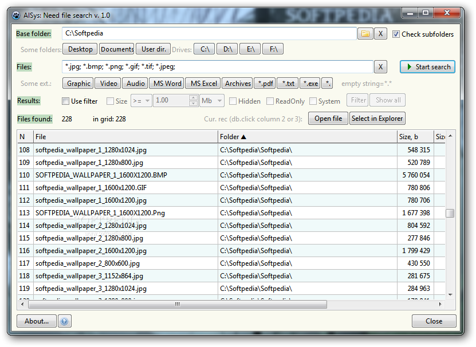Decrease size value with down spinner
Image resolution: width=476 pixels, height=347 pixels.
click(x=193, y=103)
